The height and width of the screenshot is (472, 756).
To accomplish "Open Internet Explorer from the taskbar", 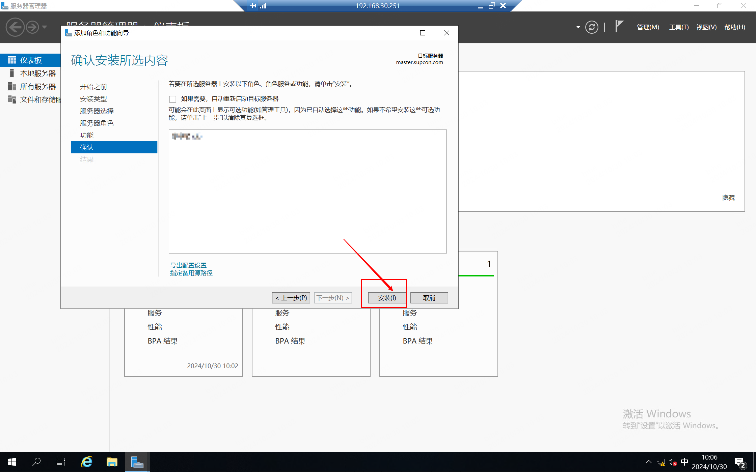I will [87, 462].
